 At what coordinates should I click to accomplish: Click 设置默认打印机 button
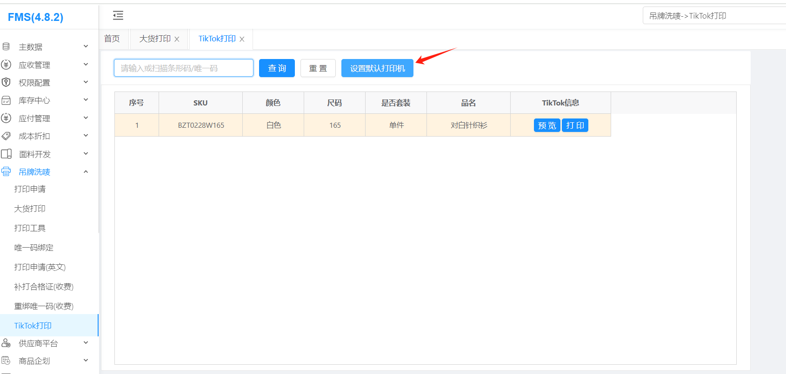click(377, 68)
